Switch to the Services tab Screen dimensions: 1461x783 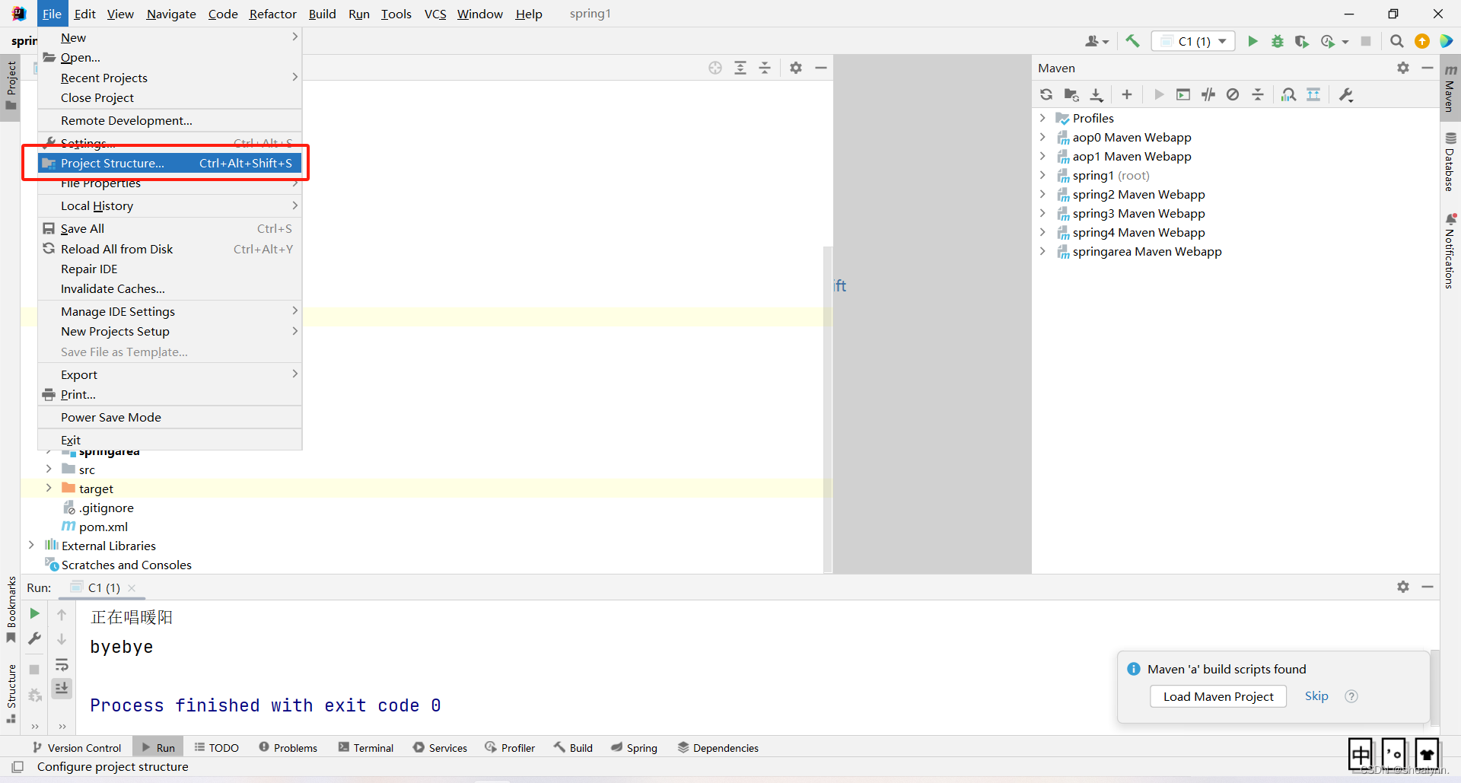point(447,747)
